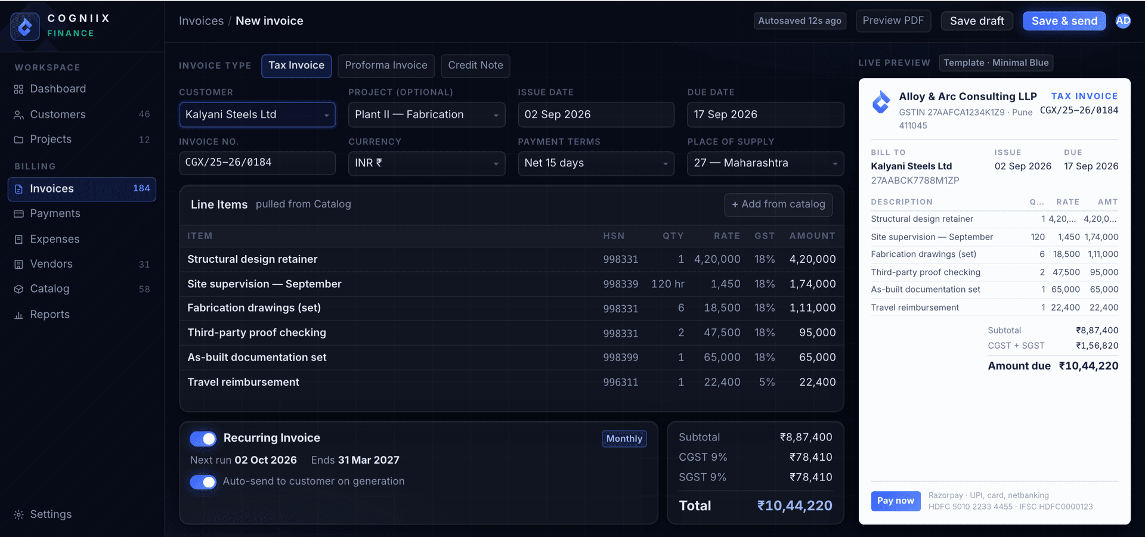
Task: Open Place of Supply Maharashtra dropdown
Action: pos(765,163)
